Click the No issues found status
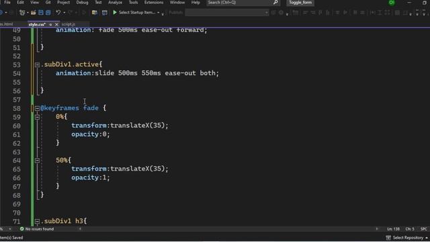 pos(39,229)
